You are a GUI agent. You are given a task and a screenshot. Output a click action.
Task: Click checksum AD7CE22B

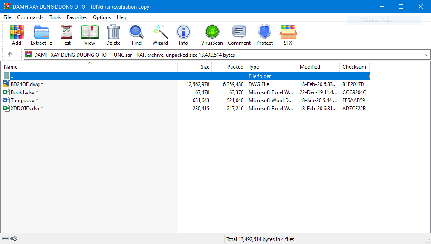354,109
